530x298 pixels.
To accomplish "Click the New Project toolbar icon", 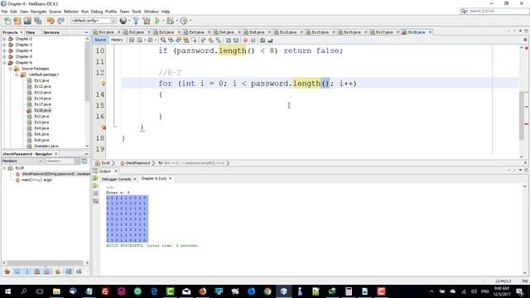I will (17, 21).
